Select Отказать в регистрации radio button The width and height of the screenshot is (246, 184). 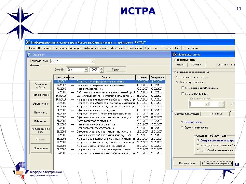(177, 77)
